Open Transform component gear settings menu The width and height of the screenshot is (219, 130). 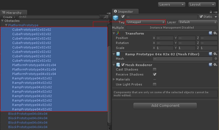(215, 33)
